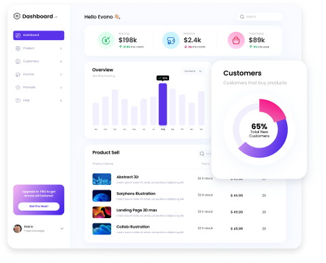This screenshot has height=263, width=326.
Task: Click the Product sidebar icon
Action: tap(18, 48)
